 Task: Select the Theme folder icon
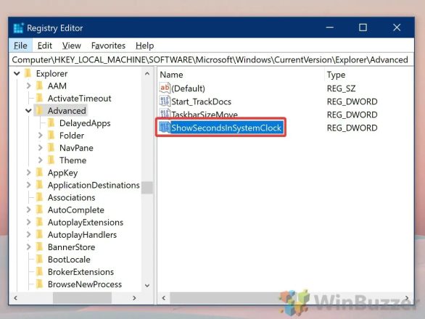pos(51,160)
